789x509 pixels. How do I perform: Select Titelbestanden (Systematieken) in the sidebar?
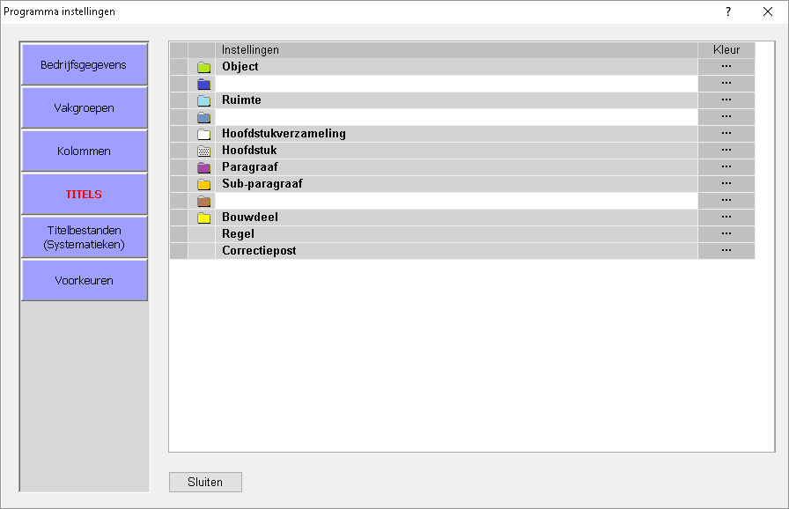(84, 237)
